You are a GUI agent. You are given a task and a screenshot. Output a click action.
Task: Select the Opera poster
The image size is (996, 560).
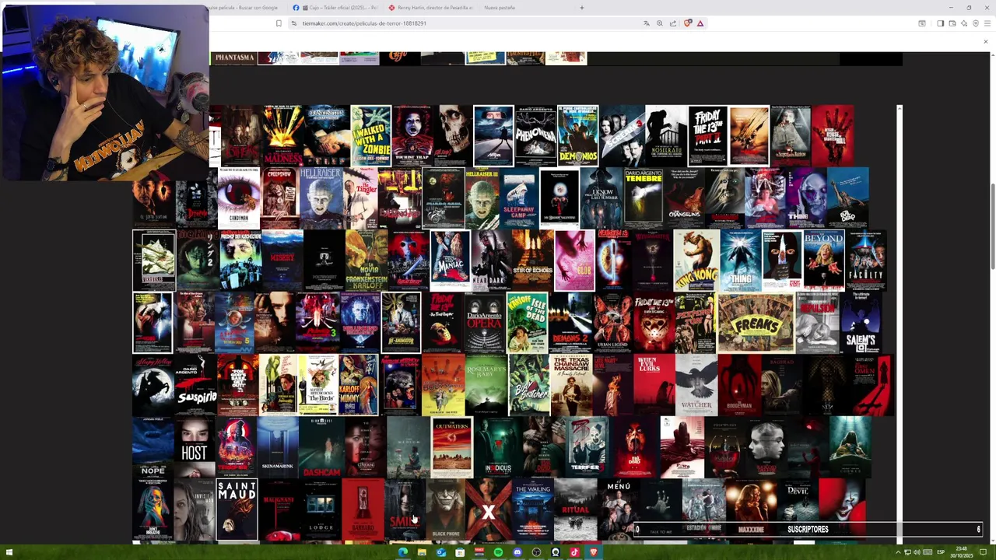click(x=485, y=323)
